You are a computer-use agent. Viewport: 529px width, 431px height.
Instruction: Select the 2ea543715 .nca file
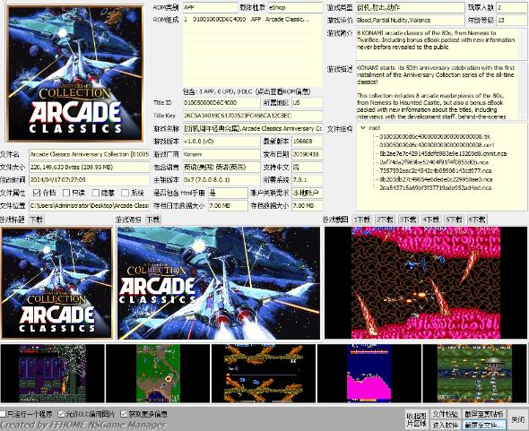435,188
